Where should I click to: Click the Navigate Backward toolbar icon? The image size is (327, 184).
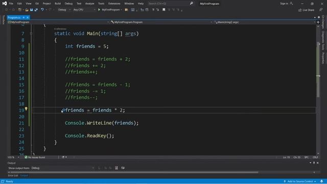pyautogui.click(x=6, y=10)
